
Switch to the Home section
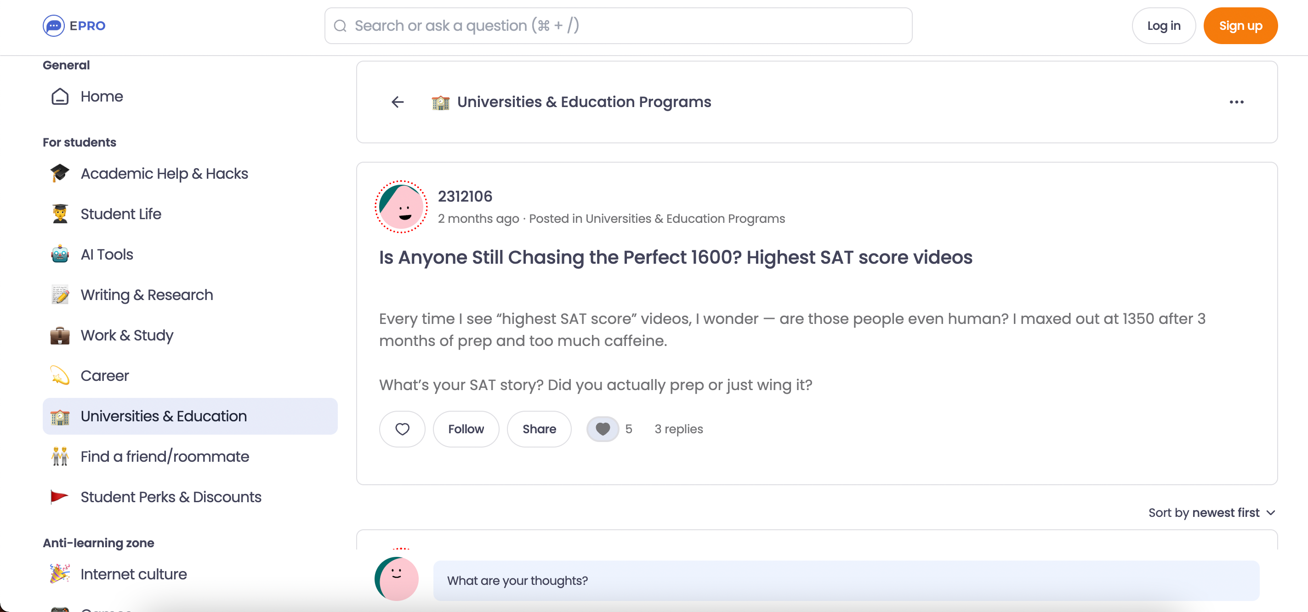tap(102, 96)
